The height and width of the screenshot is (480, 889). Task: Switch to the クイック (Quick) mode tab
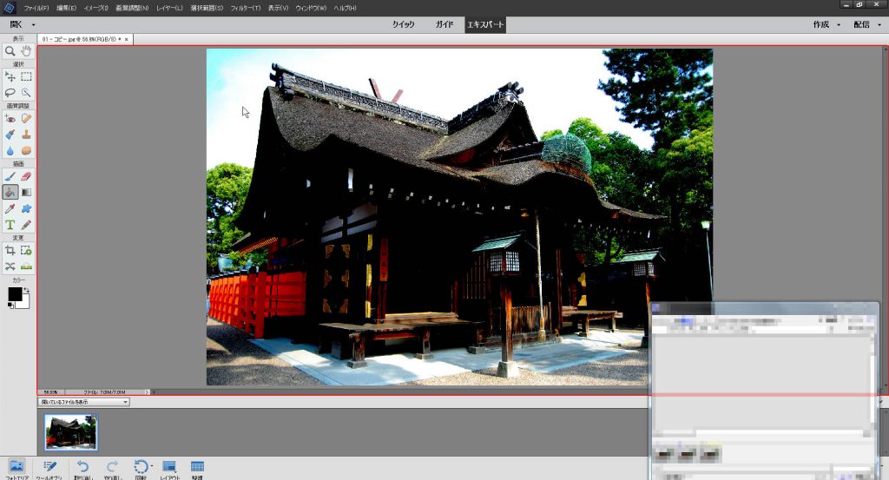point(404,24)
